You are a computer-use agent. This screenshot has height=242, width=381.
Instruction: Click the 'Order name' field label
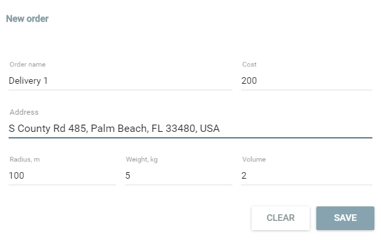(28, 65)
